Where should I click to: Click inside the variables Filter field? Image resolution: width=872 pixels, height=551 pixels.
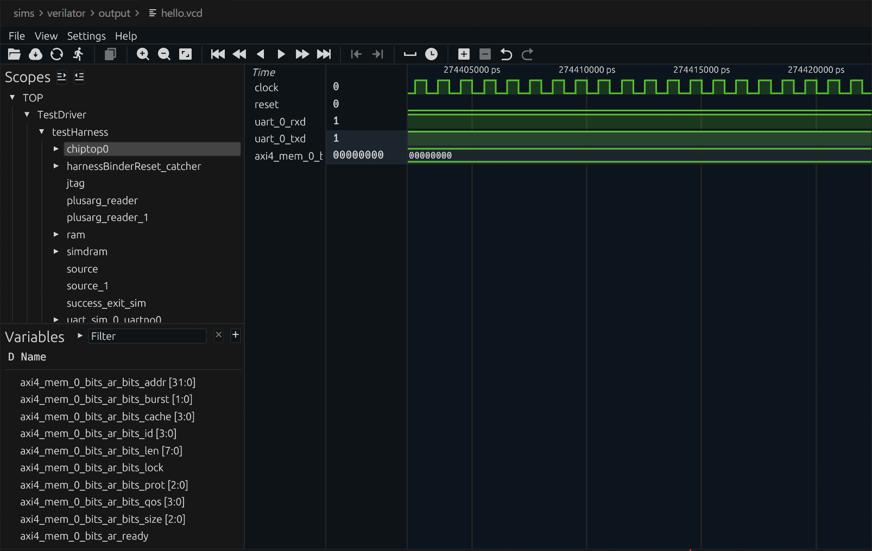click(x=147, y=335)
